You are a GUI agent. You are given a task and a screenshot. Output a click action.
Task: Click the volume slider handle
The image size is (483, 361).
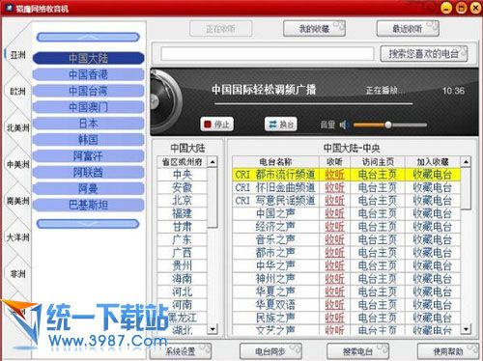388,125
